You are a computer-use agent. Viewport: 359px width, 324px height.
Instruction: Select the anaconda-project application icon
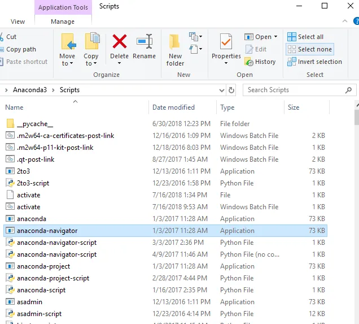click(10, 266)
